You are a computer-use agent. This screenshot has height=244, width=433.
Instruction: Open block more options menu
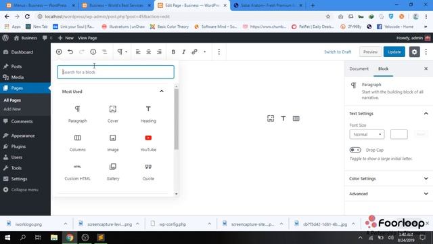(x=219, y=52)
